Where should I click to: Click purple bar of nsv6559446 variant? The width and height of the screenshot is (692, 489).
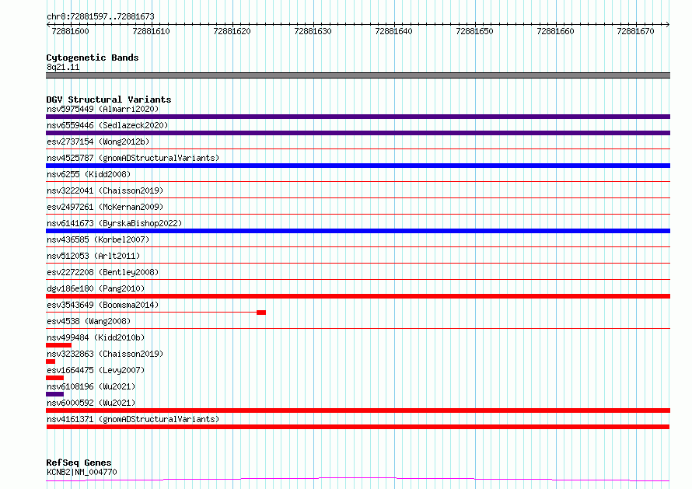tap(358, 133)
